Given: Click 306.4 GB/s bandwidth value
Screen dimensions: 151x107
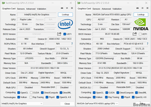Looking at the screenshot, I should [62, 63].
